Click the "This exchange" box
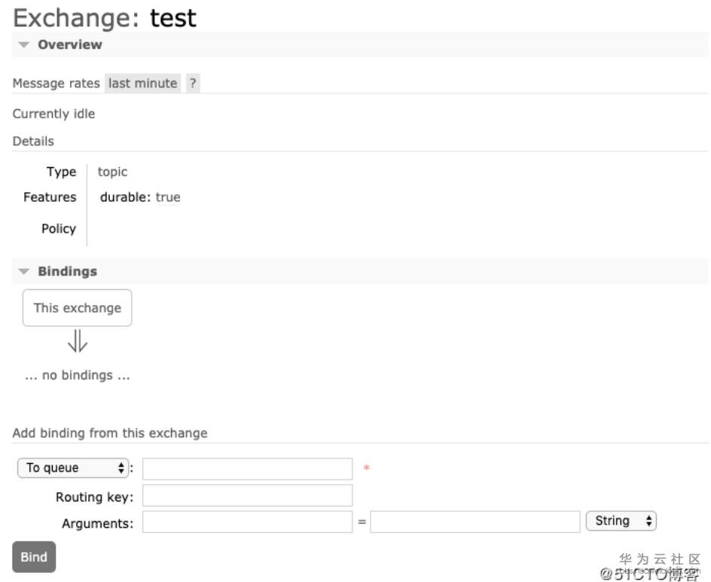The height and width of the screenshot is (582, 711). point(77,308)
